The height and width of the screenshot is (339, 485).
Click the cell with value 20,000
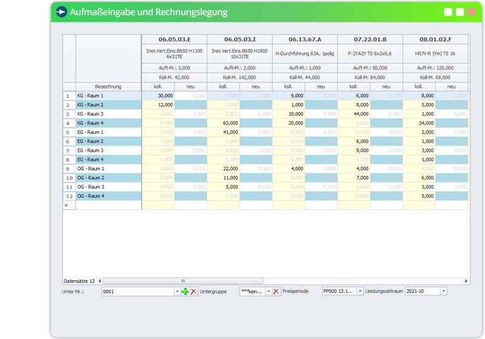coord(289,123)
